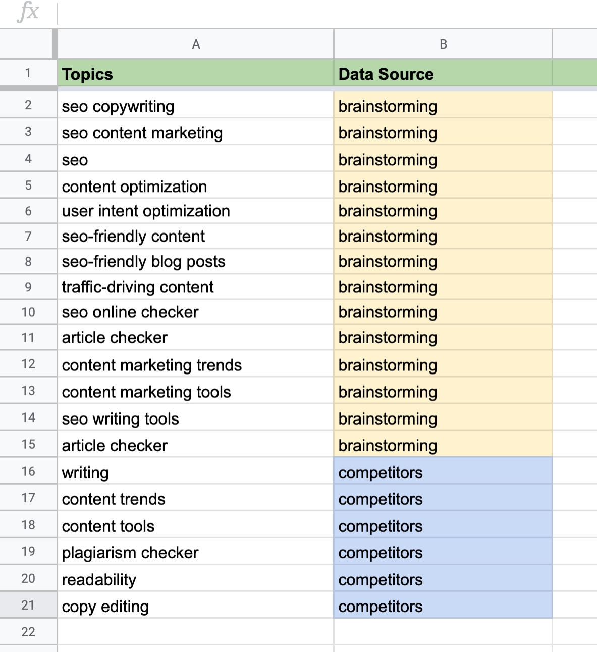Select the cell containing plagiarism checker
Viewport: 597px width, 652px height.
tap(195, 553)
